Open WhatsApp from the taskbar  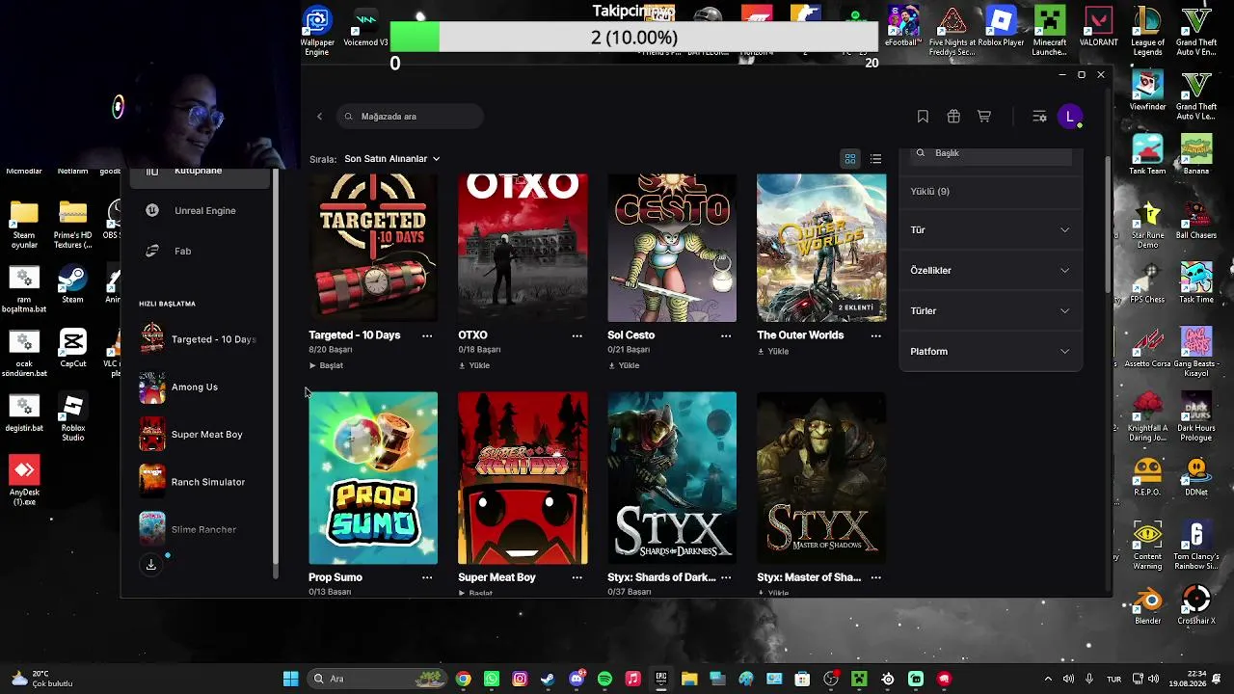pos(492,679)
